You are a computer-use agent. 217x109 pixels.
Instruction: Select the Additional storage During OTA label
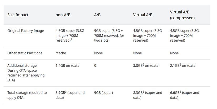26,73
